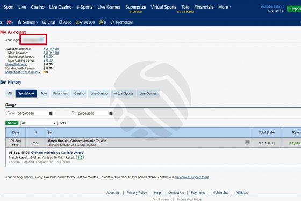Open the UK flag language selector

pos(10,22)
